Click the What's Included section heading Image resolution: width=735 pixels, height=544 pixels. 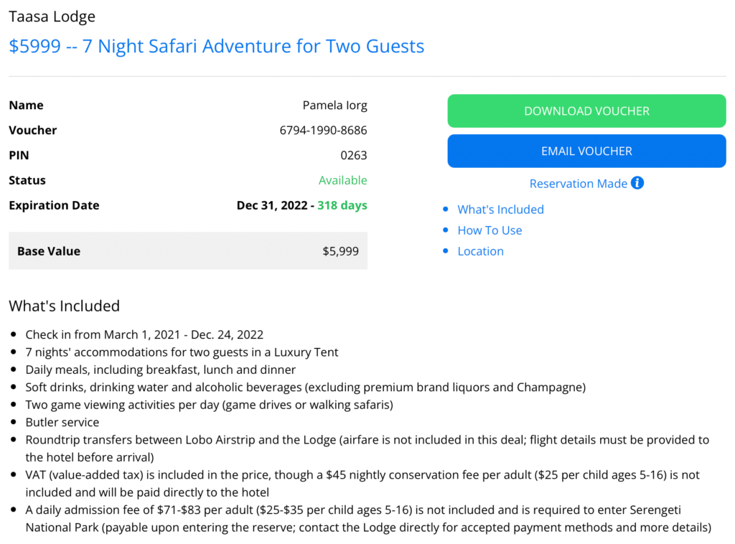[64, 306]
